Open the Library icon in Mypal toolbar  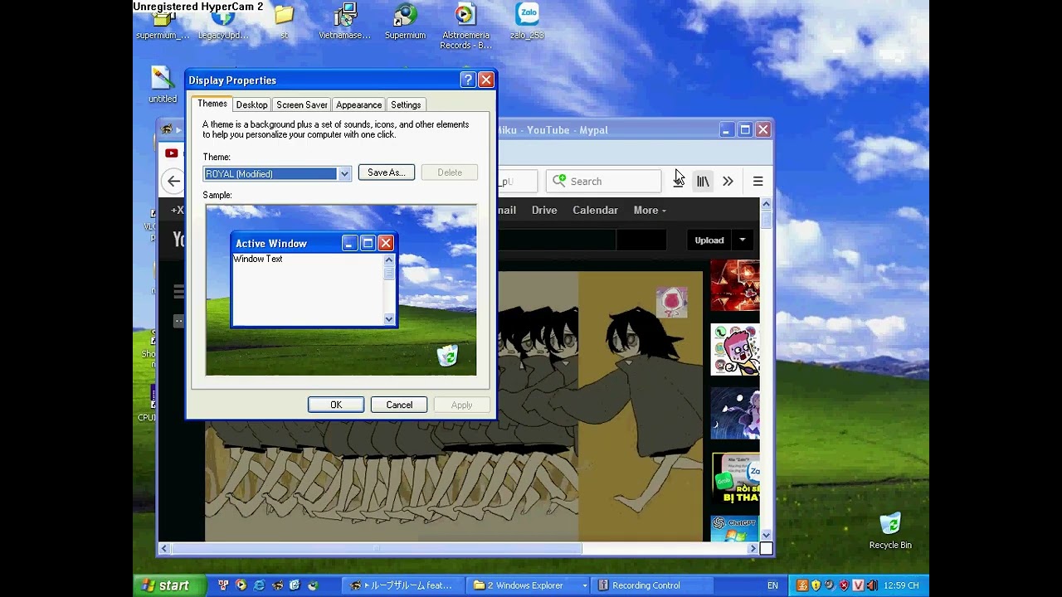[x=703, y=182]
